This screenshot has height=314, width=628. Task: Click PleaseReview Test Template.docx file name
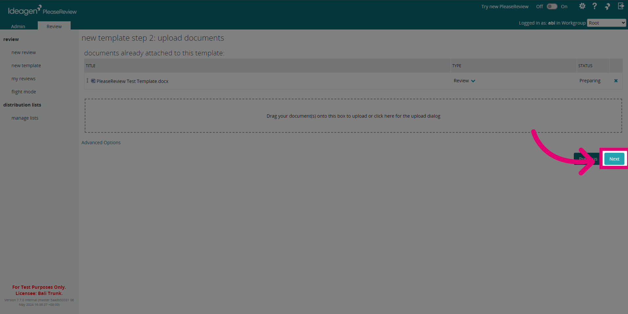pos(132,81)
